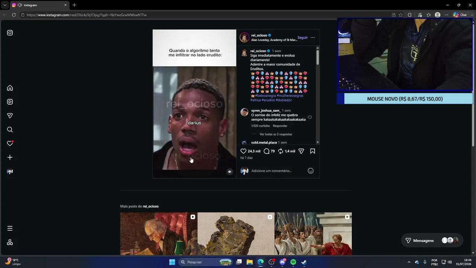Open the media control music icon in toolbar

[x=420, y=15]
